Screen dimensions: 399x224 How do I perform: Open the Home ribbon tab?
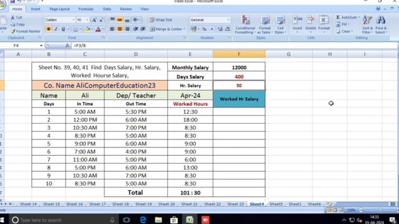[17, 9]
